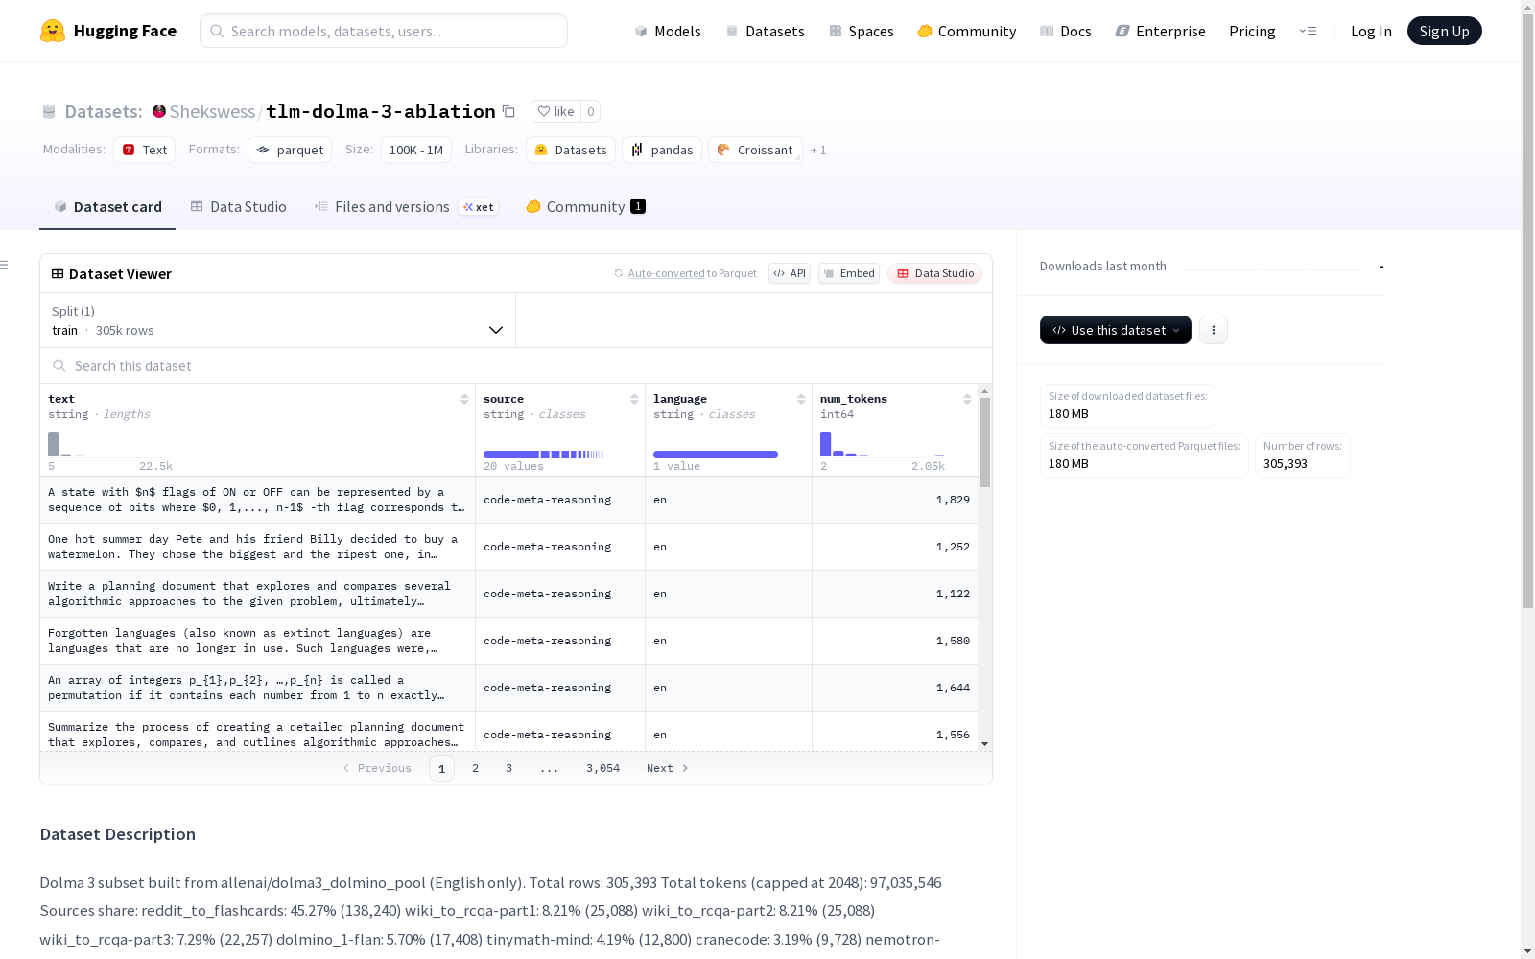Screen dimensions: 1535x959
Task: Open the red Data Studio button
Action: click(x=935, y=273)
